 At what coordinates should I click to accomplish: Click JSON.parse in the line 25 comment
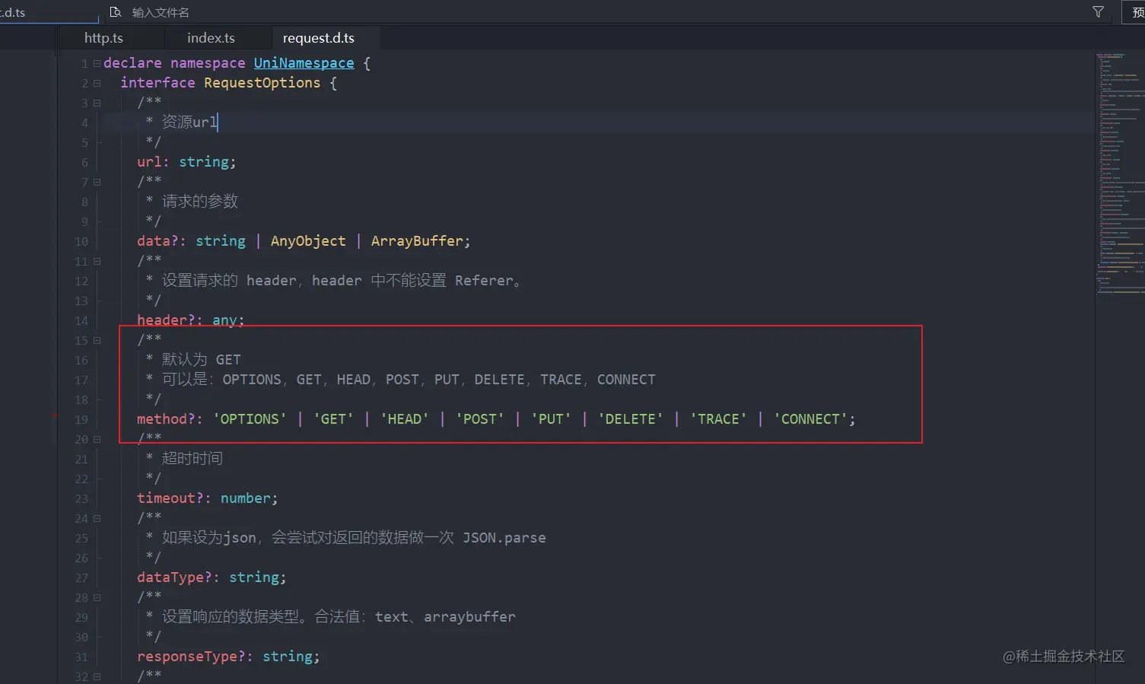pos(504,538)
